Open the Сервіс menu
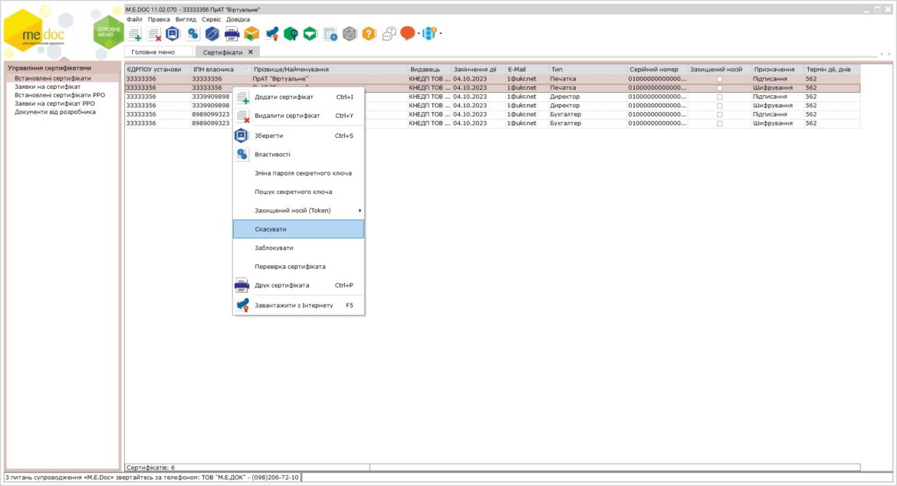The image size is (897, 486). 211,19
